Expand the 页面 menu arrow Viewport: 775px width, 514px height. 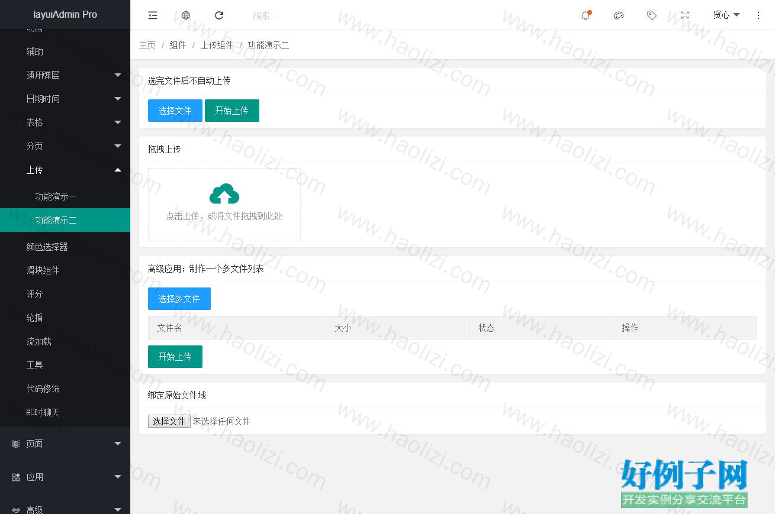tap(118, 444)
